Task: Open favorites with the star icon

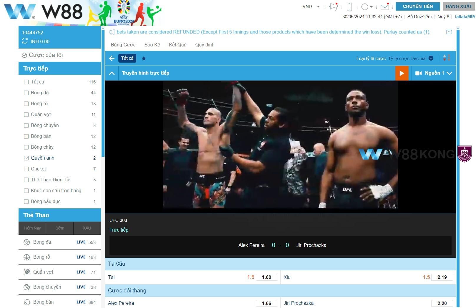Action: point(144,58)
